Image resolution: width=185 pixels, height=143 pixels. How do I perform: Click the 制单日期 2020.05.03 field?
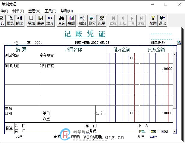[92, 43]
